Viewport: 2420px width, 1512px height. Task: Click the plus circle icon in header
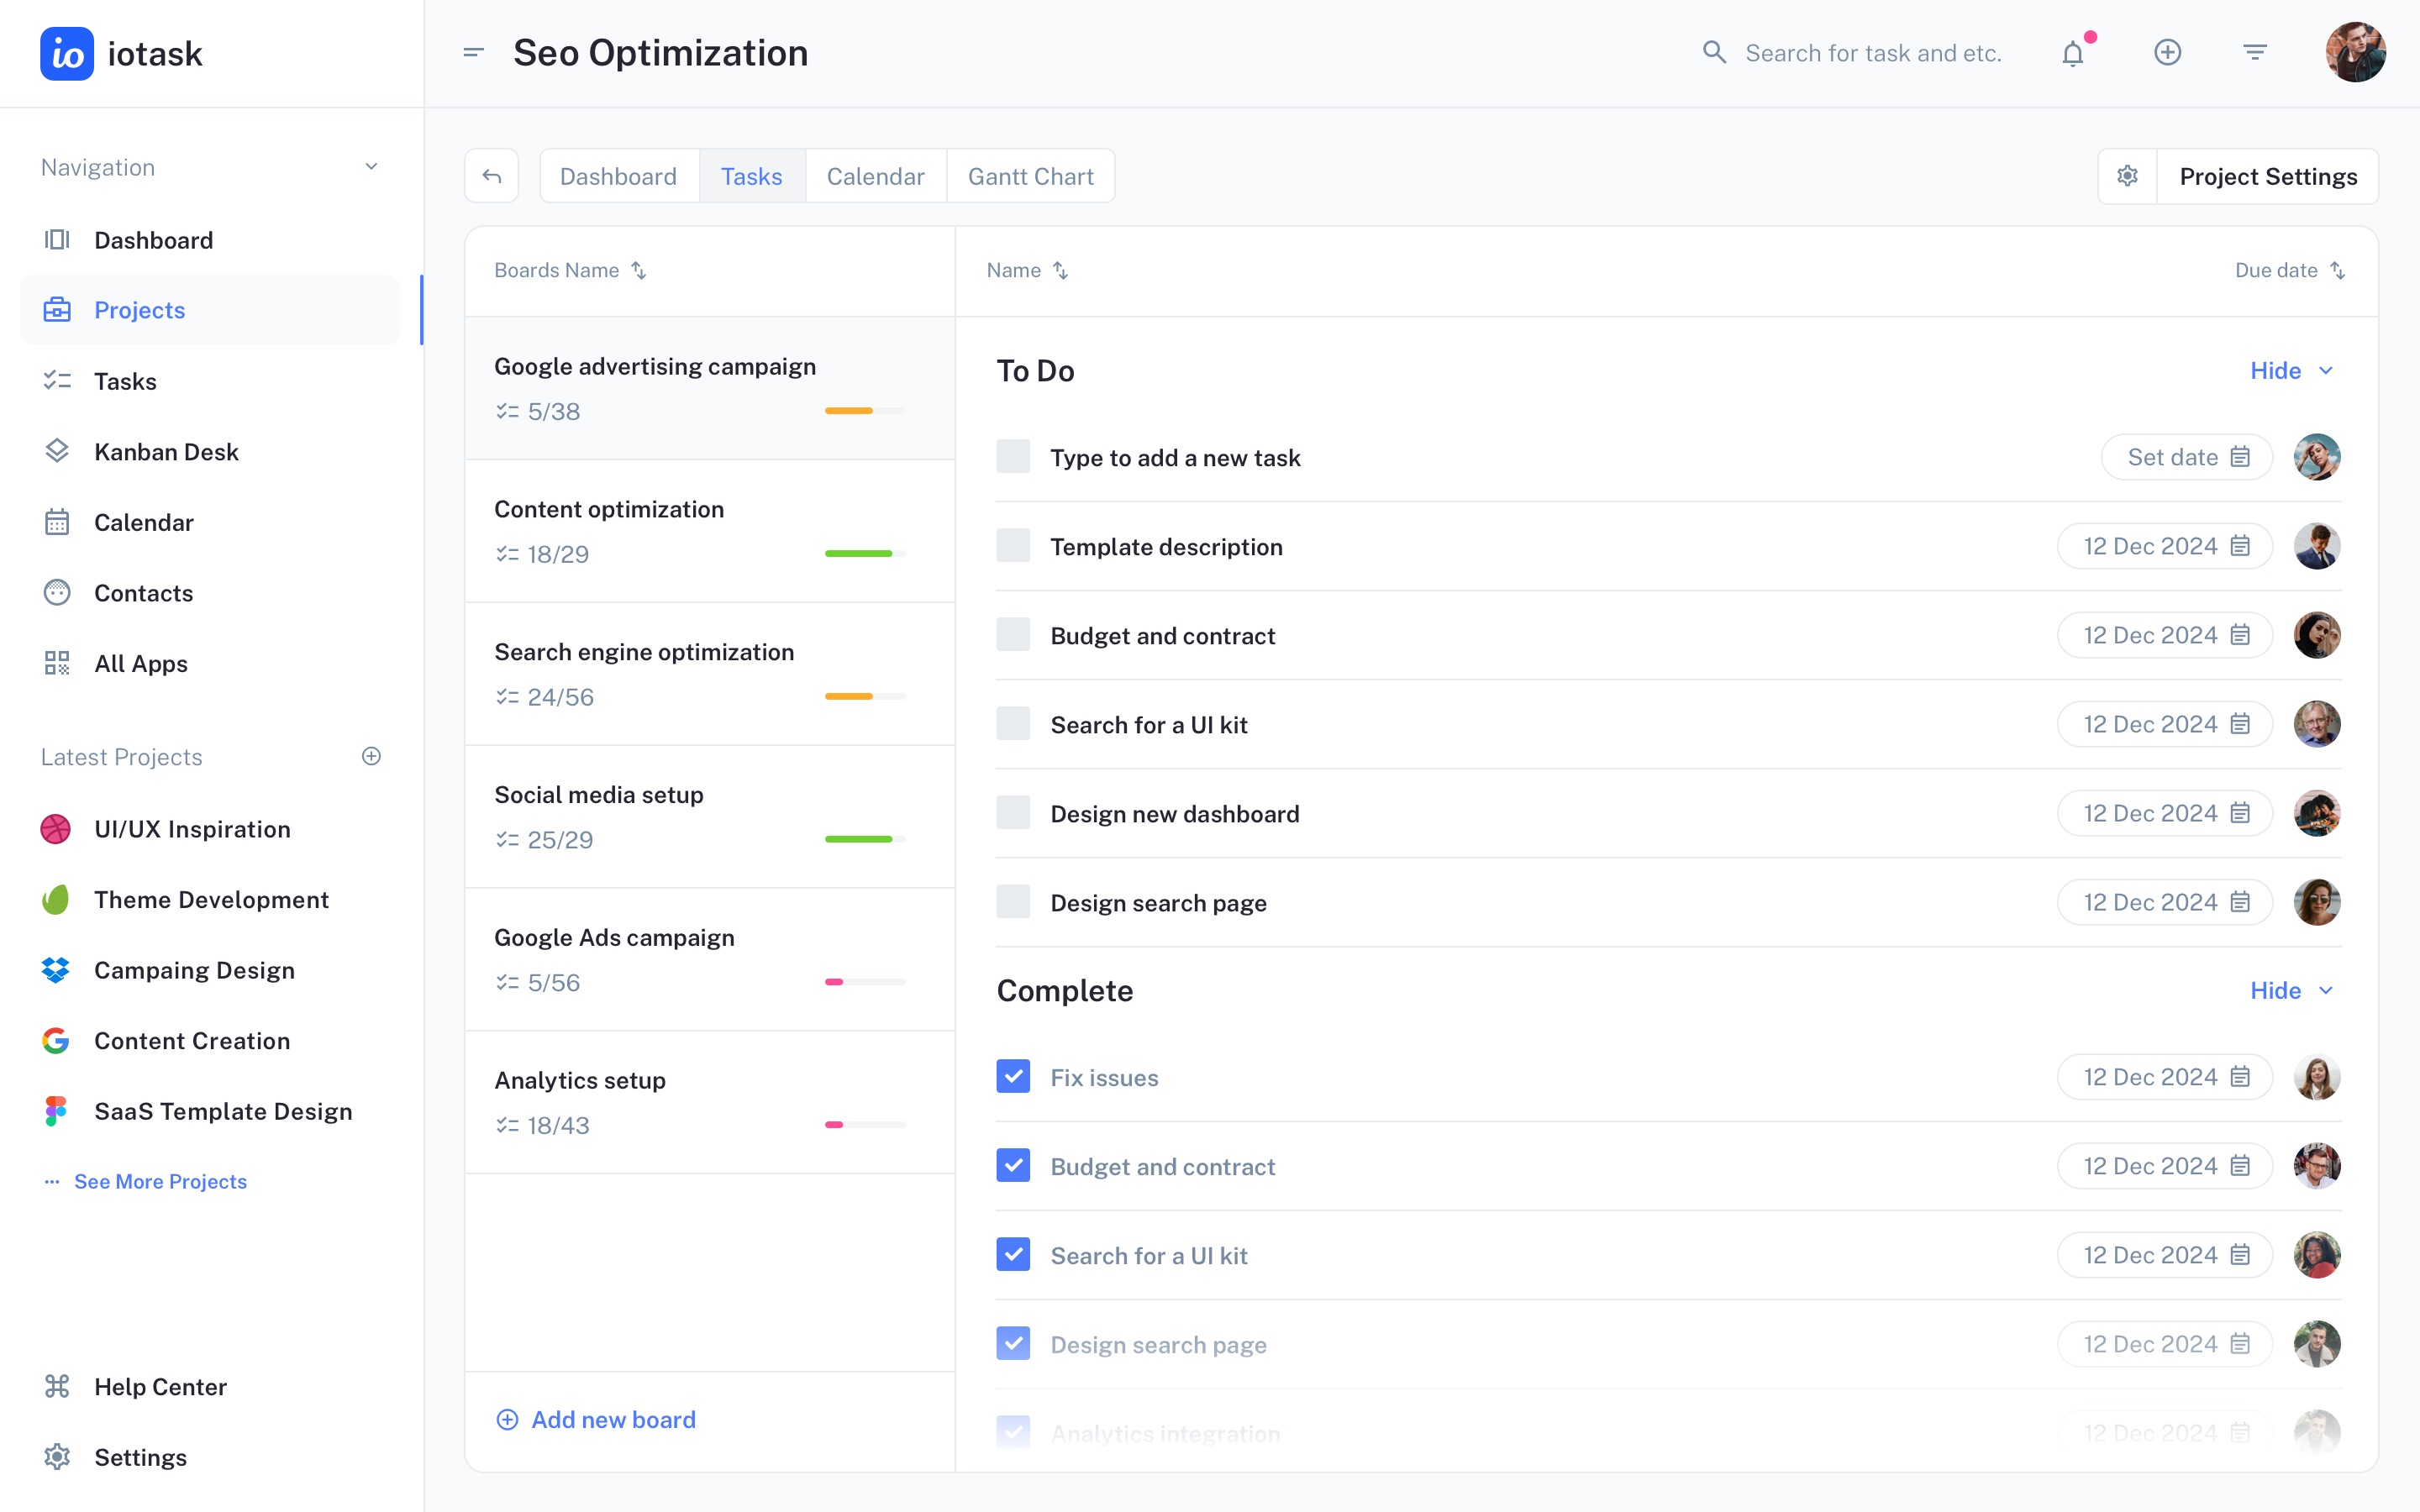coord(2167,53)
